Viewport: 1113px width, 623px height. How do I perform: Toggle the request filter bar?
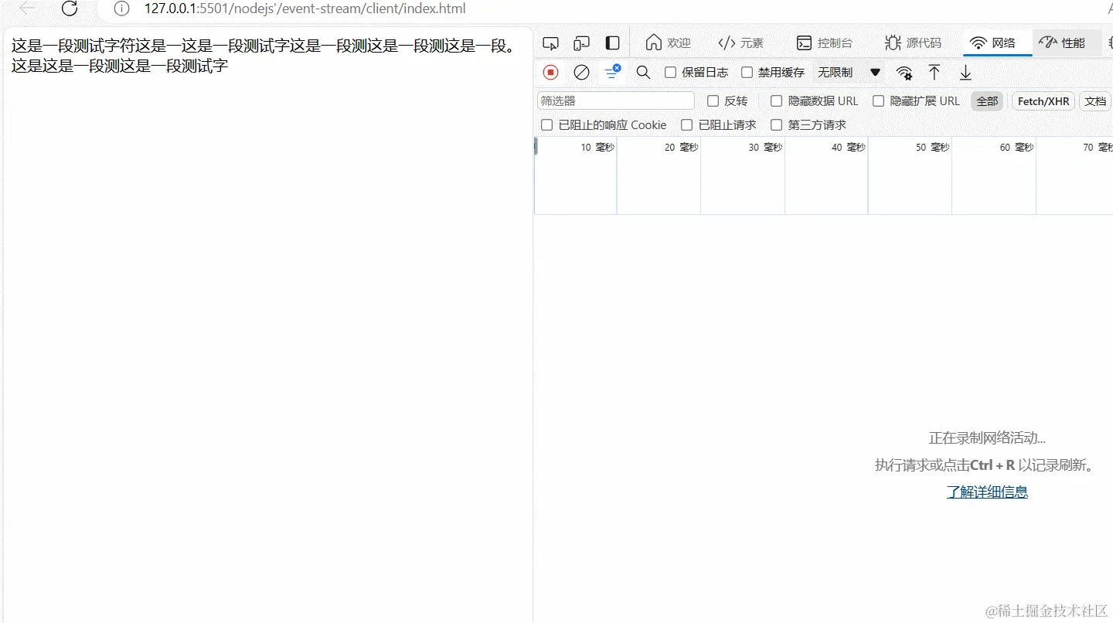click(x=612, y=72)
